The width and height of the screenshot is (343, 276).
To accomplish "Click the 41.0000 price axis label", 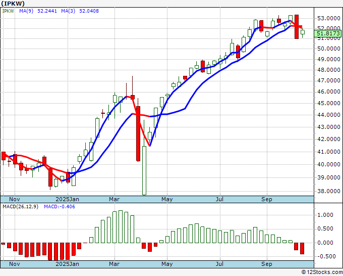I will click(328, 152).
